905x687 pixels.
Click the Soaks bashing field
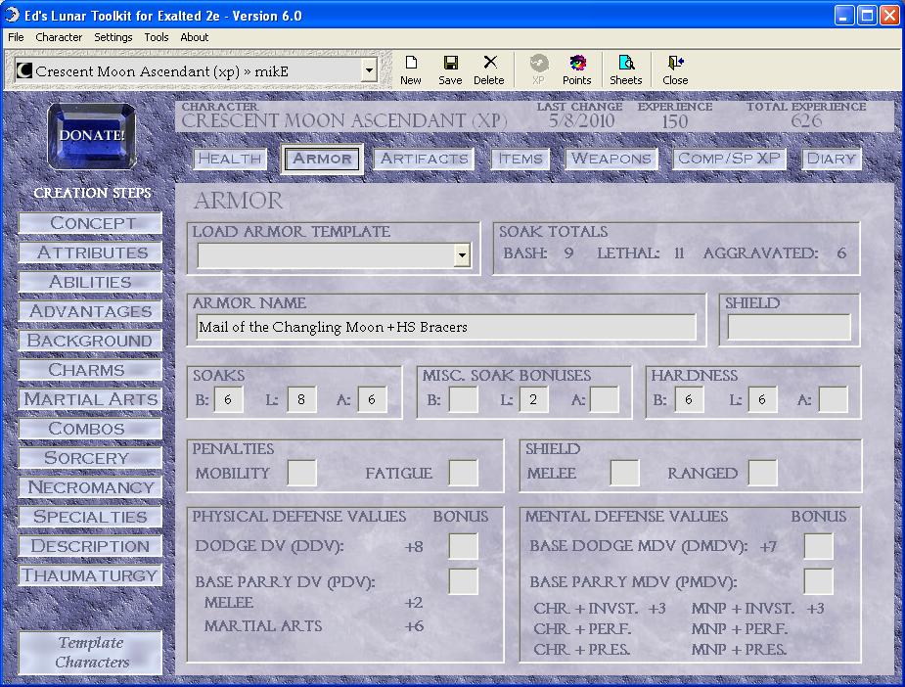pyautogui.click(x=228, y=399)
